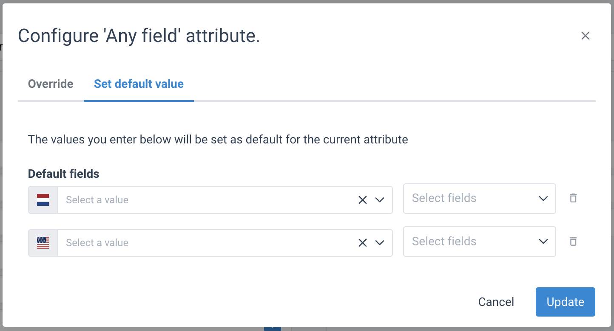Screen dimensions: 614x331
Task: Clear the Dutch row value selection
Action: click(362, 200)
